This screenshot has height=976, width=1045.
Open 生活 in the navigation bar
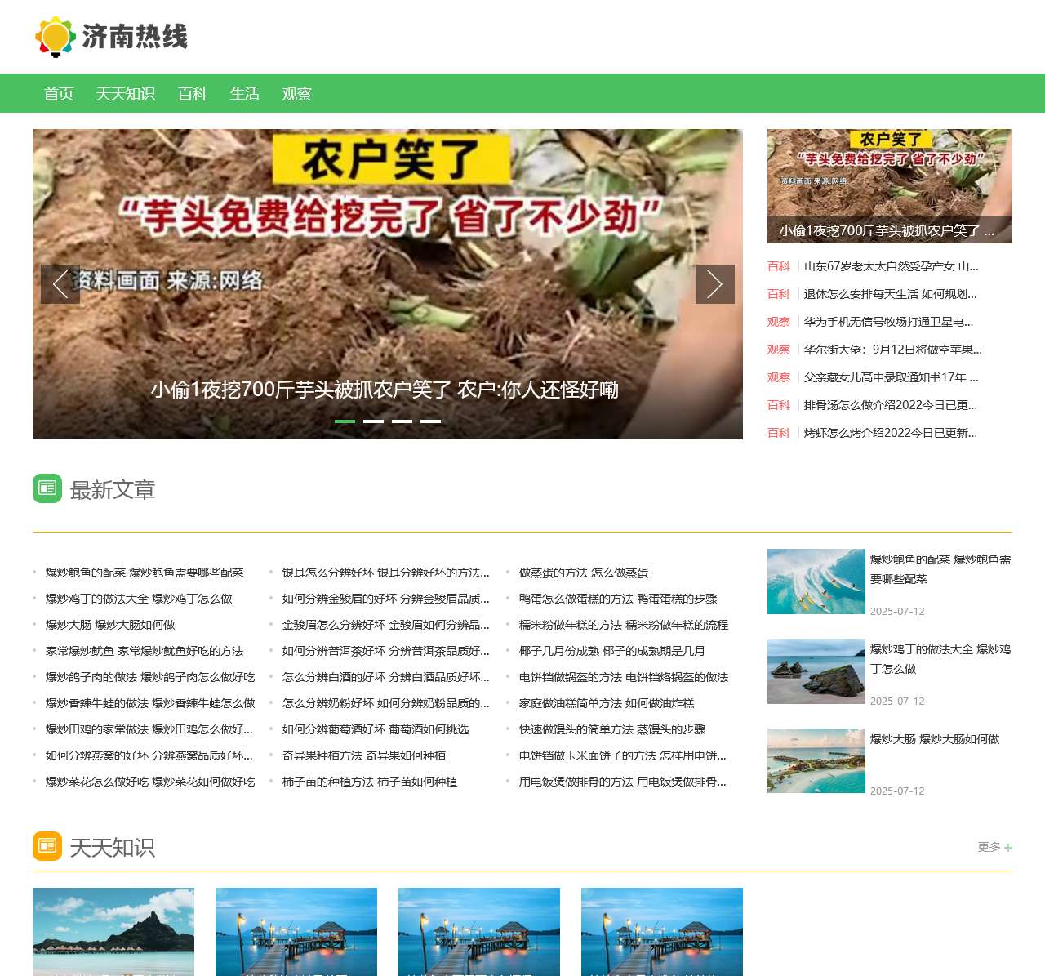coord(245,94)
